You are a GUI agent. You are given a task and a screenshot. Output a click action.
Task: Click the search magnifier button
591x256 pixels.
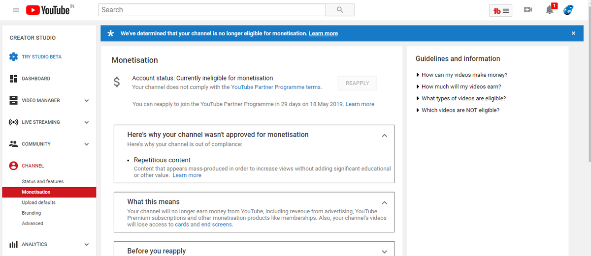tap(340, 10)
